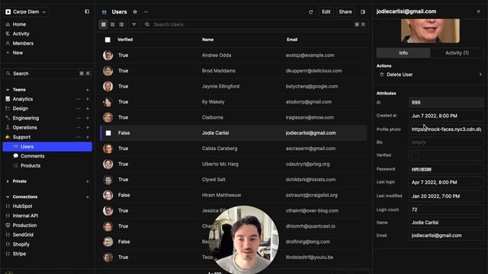Open the Stripe connection
The image size is (488, 274).
[x=19, y=253]
